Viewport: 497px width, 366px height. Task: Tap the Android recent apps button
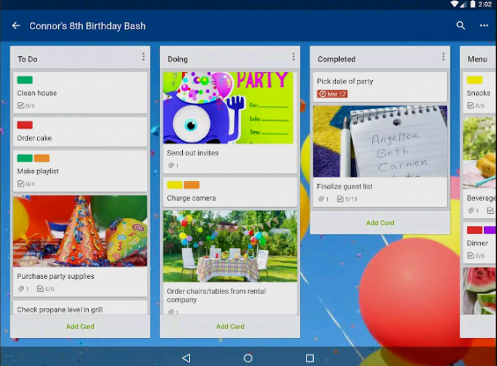[x=310, y=358]
